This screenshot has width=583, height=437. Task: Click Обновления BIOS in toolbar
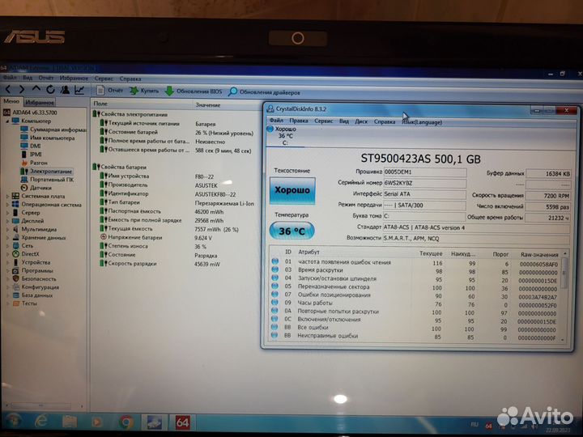194,91
